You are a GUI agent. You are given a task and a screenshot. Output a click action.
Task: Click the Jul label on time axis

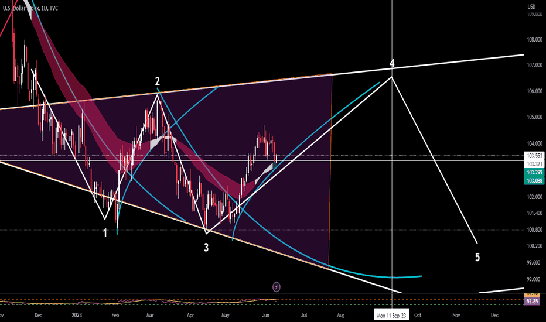[x=304, y=315]
